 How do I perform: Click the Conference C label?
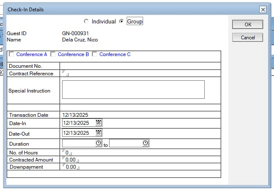[115, 54]
